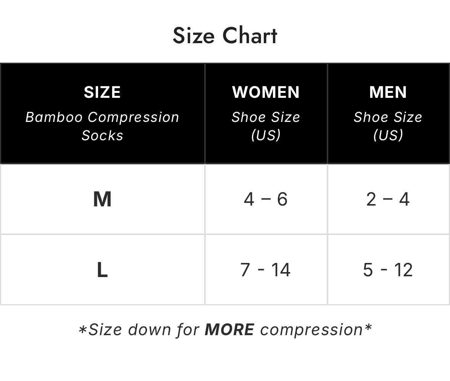Viewport: 450px width, 381px height.
Task: Click men's 5 - 12 shoe size cell
Action: click(x=388, y=270)
